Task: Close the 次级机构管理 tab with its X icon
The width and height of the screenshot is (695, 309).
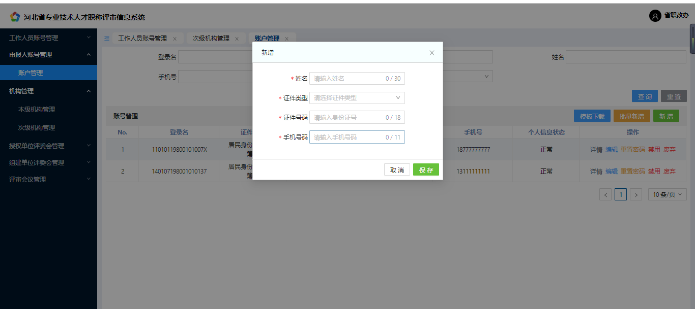Action: point(237,38)
